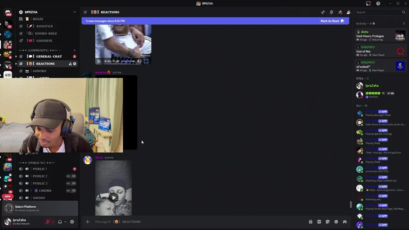Image resolution: width=409 pixels, height=230 pixels.
Task: Toggle fullscreen on the playing video
Action: tap(146, 61)
